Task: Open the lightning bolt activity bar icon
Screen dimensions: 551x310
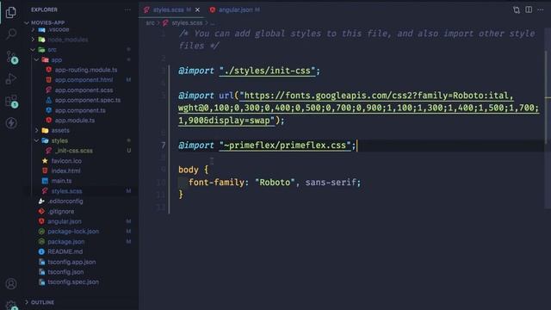Action: pos(11,122)
